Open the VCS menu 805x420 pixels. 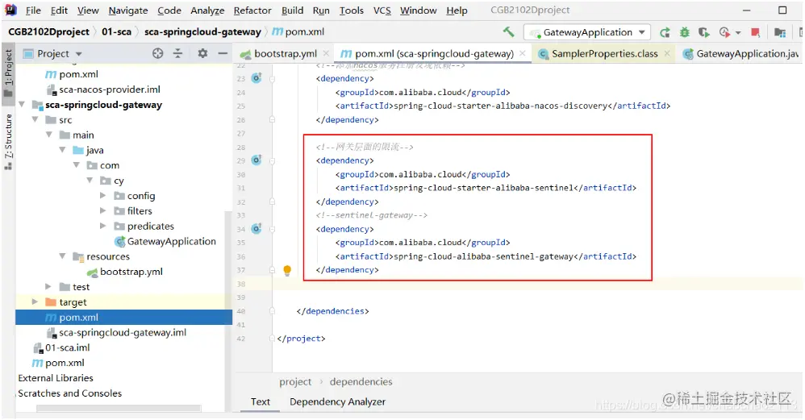(382, 10)
